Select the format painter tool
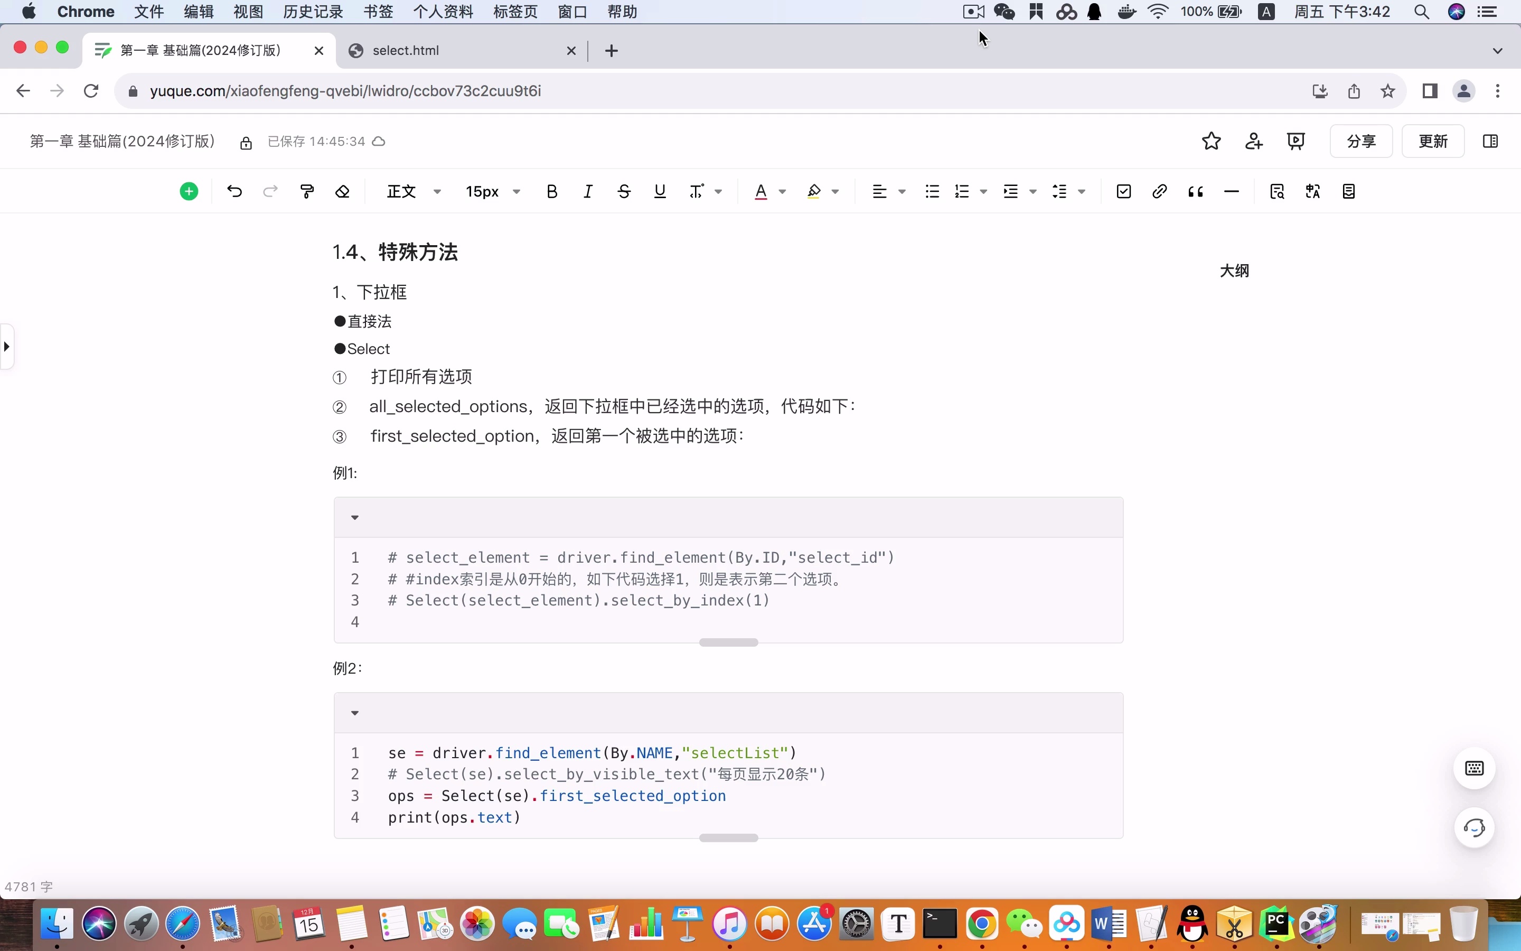Viewport: 1521px width, 951px height. [x=307, y=191]
